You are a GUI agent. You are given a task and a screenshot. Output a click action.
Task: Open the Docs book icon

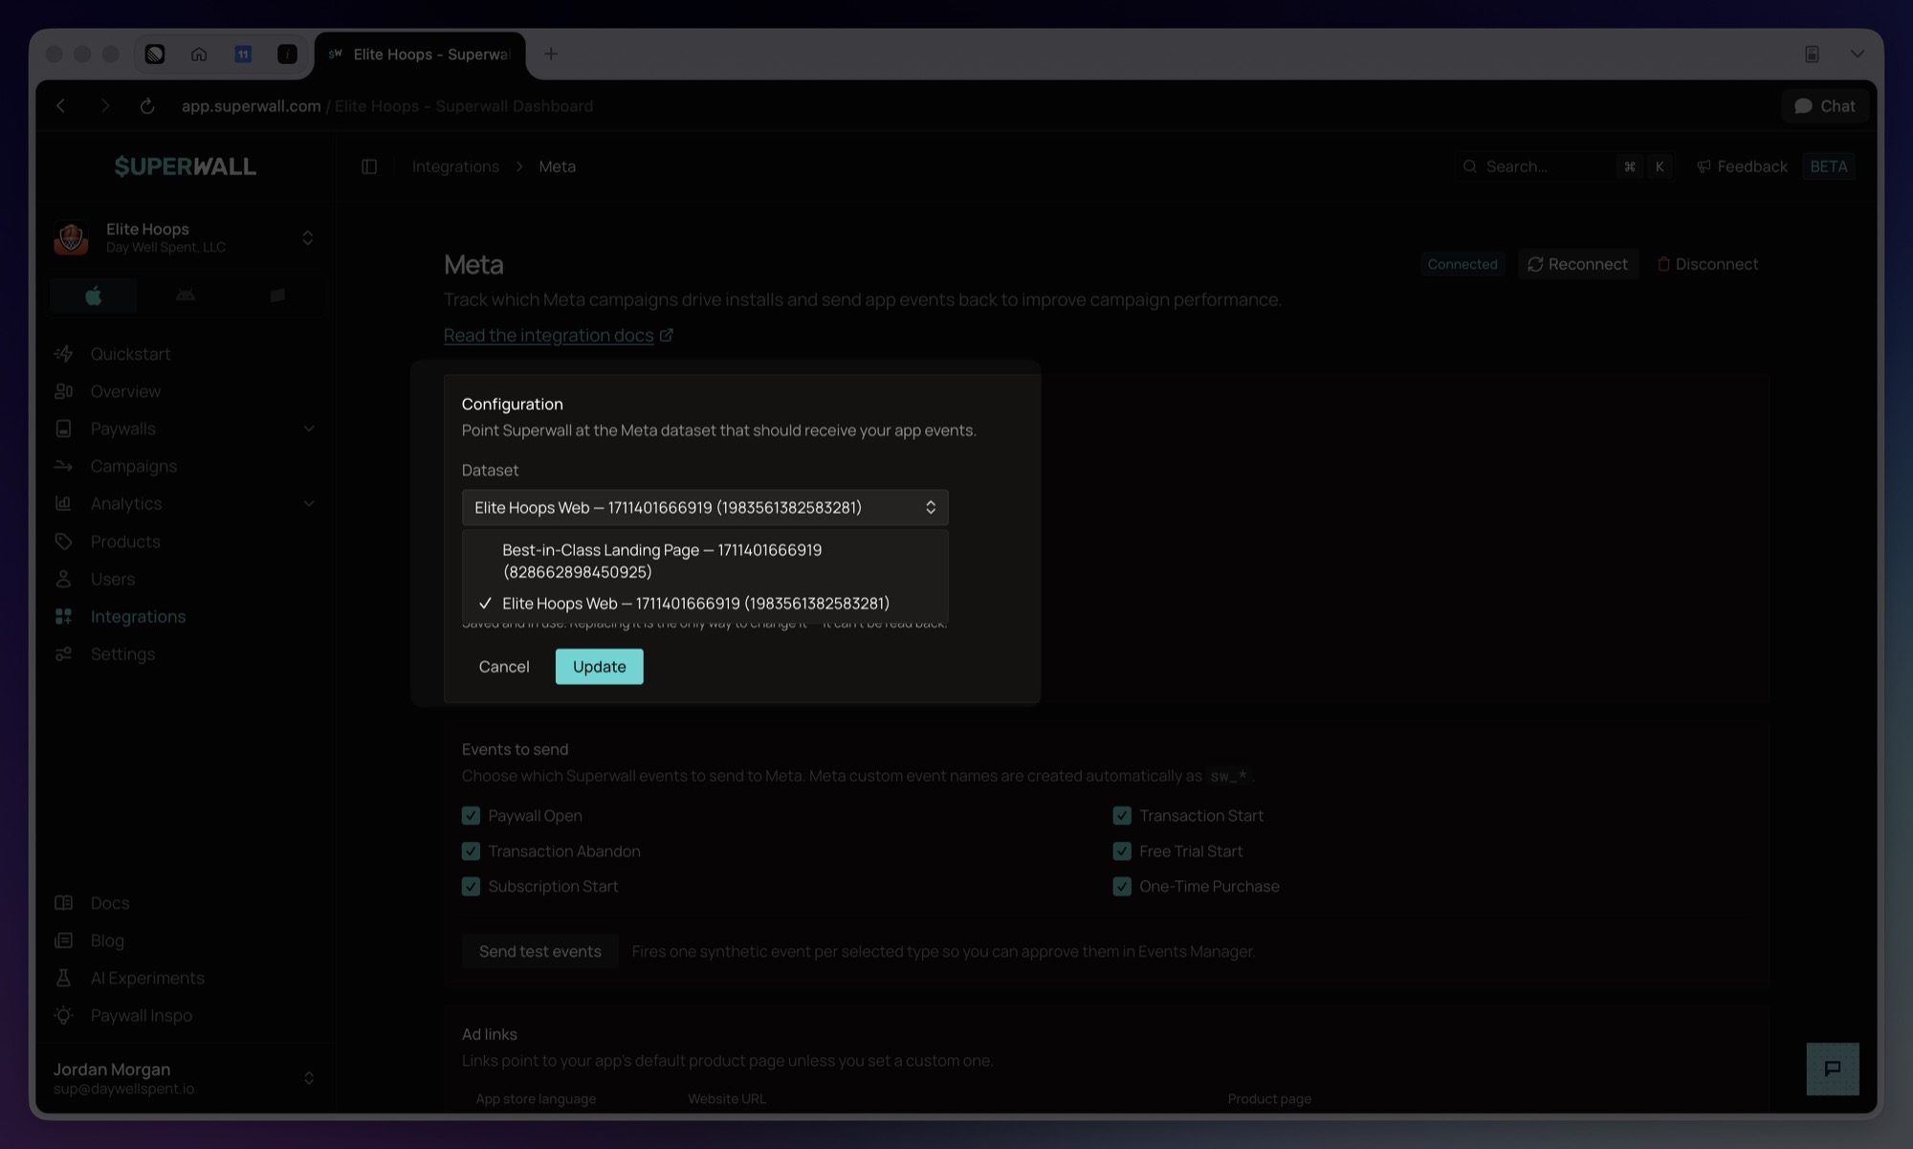pos(64,903)
